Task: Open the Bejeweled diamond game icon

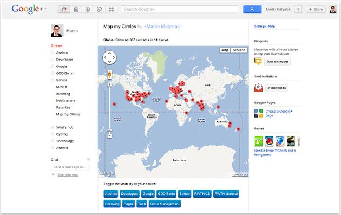Action: (x=280, y=141)
